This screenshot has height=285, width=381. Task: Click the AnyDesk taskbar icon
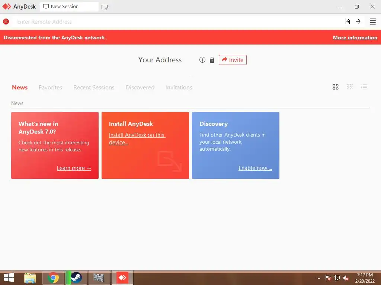click(x=122, y=278)
